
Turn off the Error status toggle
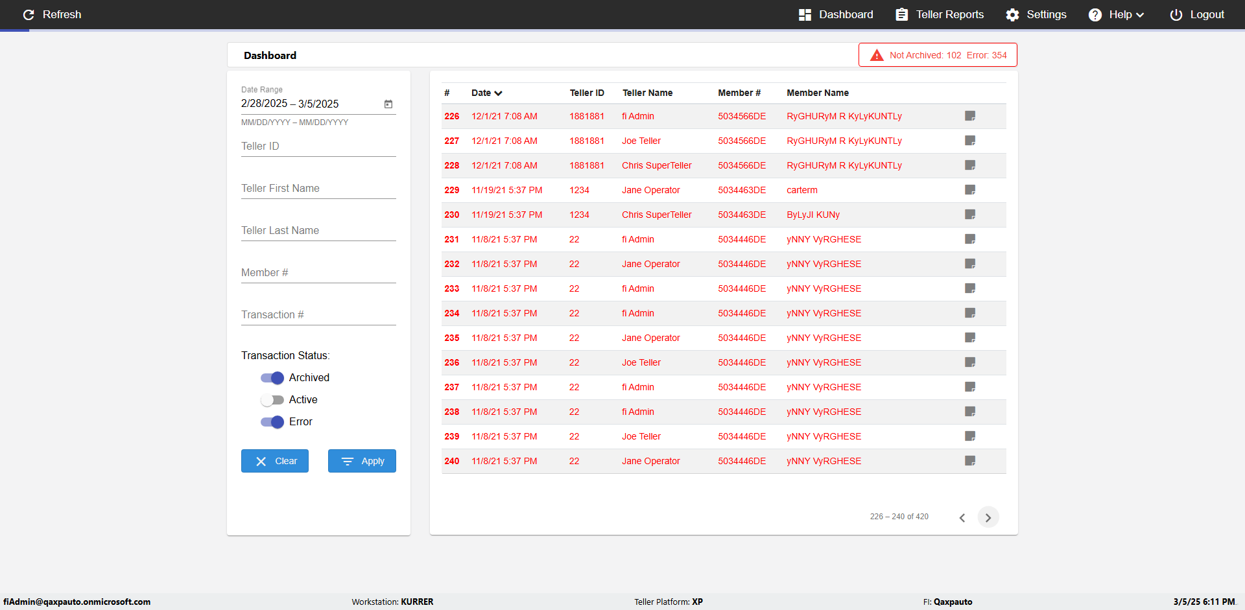click(272, 422)
